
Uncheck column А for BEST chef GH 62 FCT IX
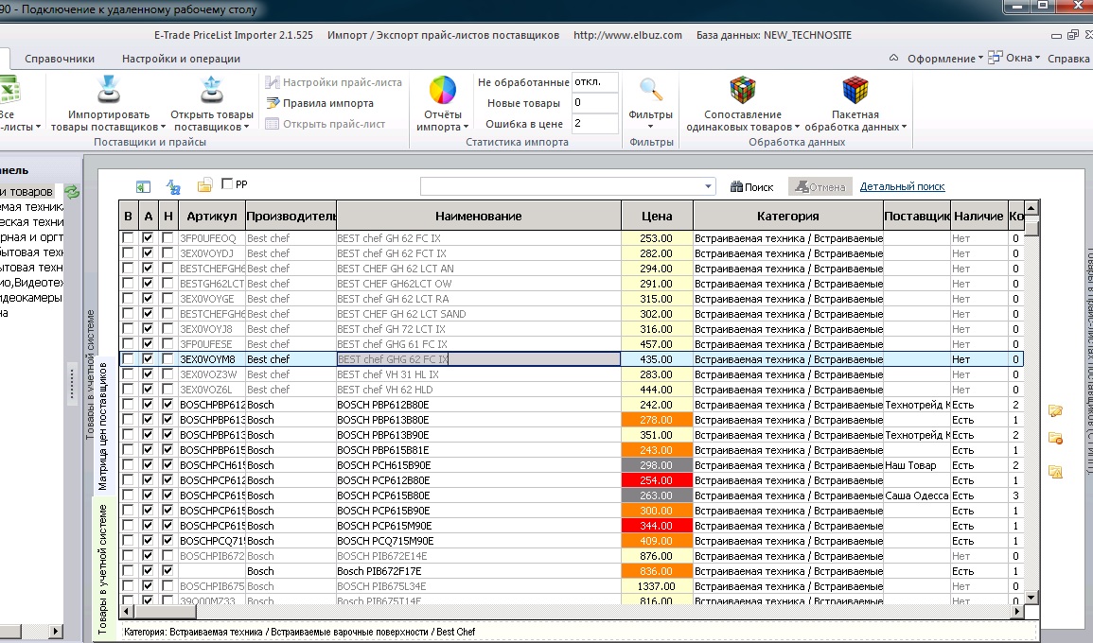tap(147, 252)
